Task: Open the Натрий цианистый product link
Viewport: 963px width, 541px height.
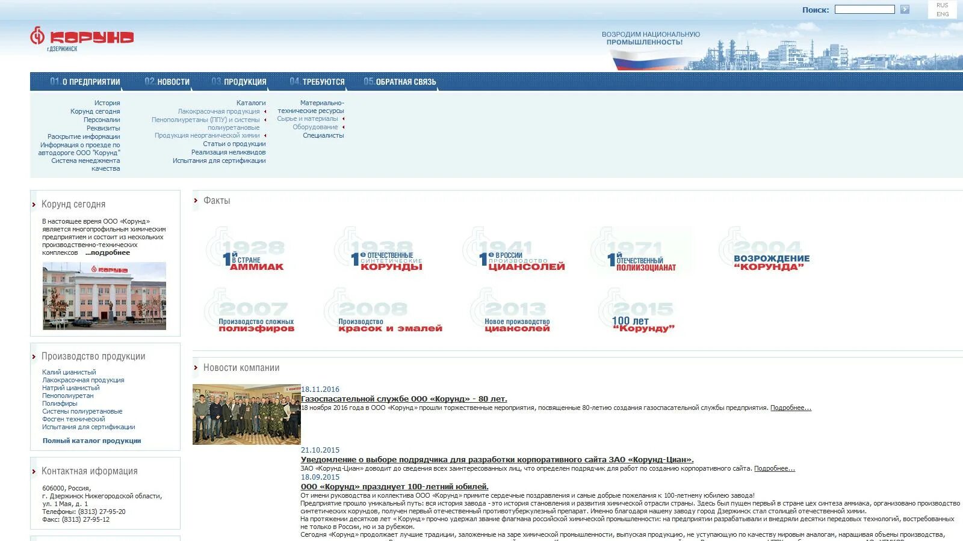Action: tap(71, 388)
